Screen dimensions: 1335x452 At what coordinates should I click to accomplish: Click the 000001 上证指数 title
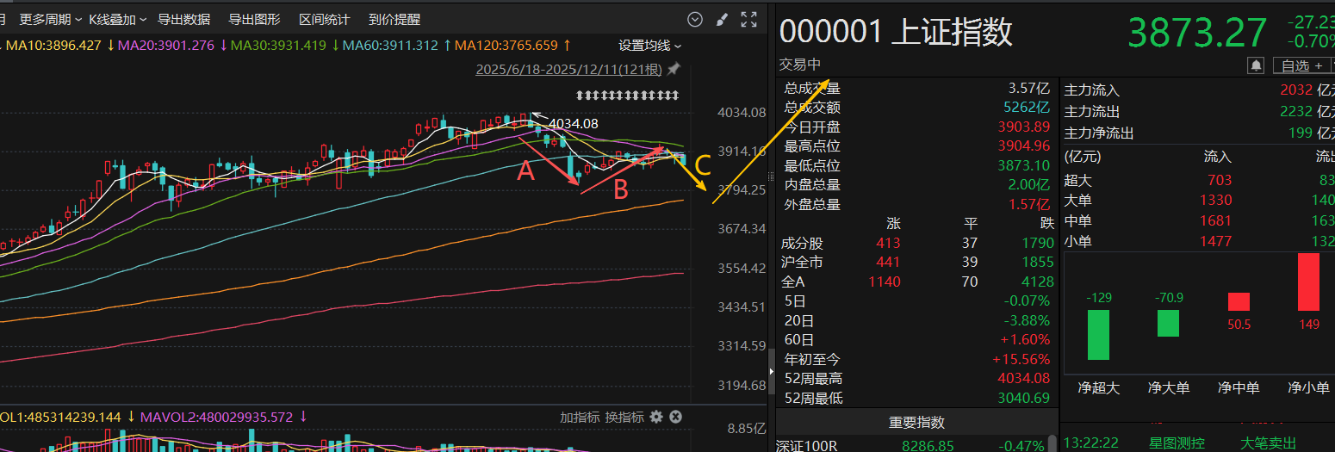[896, 32]
